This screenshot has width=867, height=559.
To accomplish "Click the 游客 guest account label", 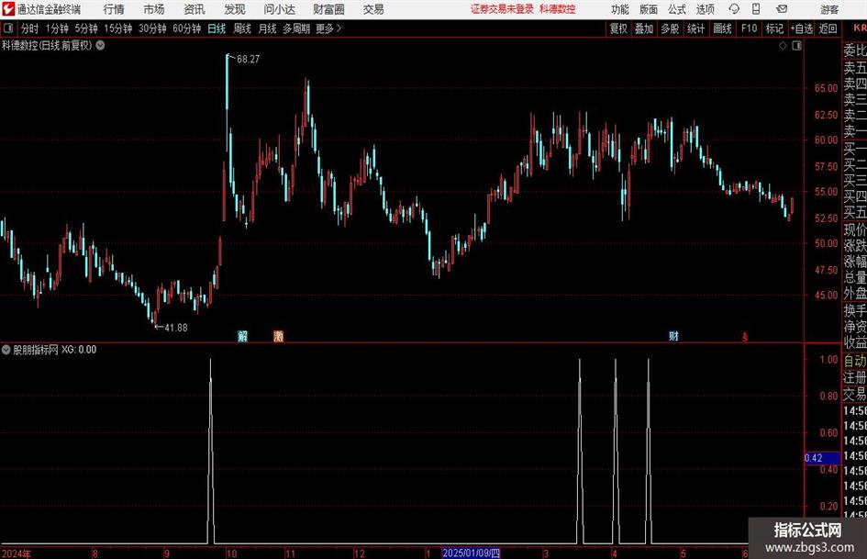I will pyautogui.click(x=829, y=9).
